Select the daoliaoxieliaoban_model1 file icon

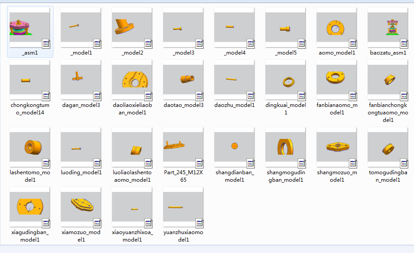132,80
